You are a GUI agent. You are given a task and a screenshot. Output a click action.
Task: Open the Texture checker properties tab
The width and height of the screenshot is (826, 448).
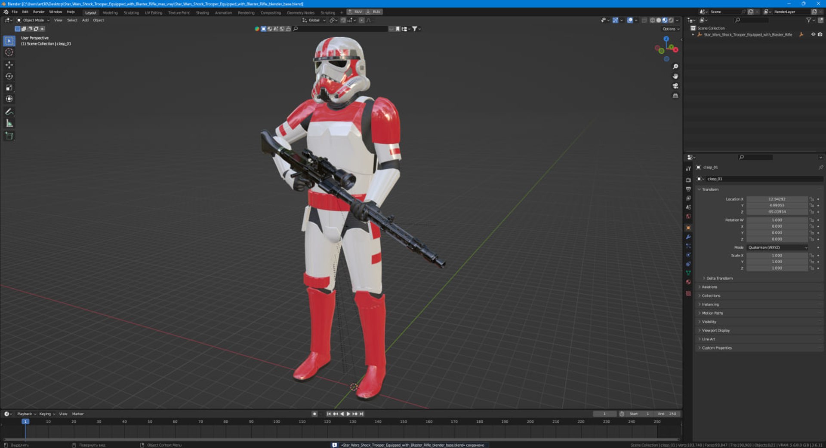click(688, 293)
